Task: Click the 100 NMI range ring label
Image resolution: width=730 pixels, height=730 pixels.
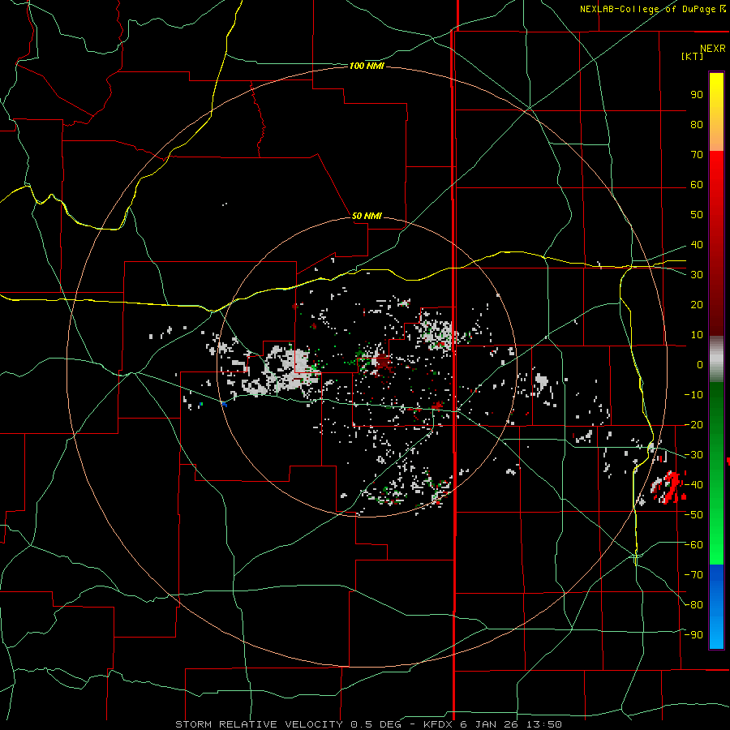Action: 367,67
